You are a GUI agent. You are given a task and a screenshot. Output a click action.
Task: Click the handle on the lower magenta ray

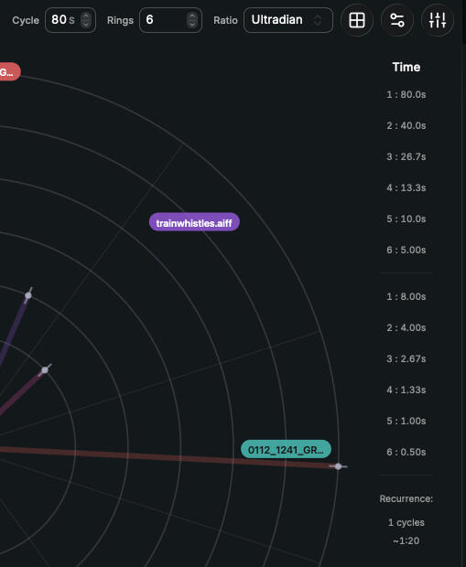45,370
